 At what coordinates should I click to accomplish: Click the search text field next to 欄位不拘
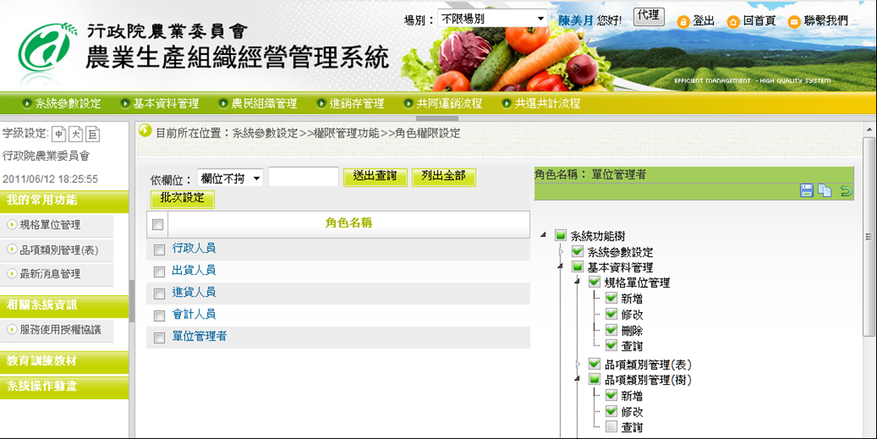pos(304,177)
